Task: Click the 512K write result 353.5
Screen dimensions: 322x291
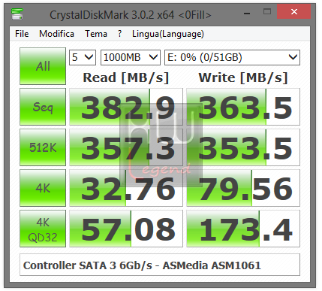Action: (243, 147)
